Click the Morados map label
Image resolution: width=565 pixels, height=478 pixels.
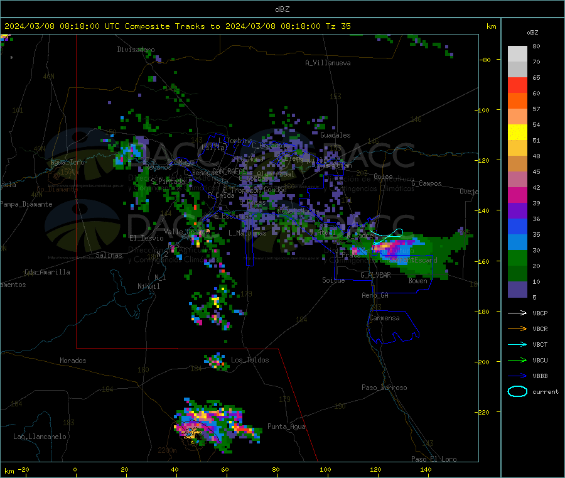point(73,361)
